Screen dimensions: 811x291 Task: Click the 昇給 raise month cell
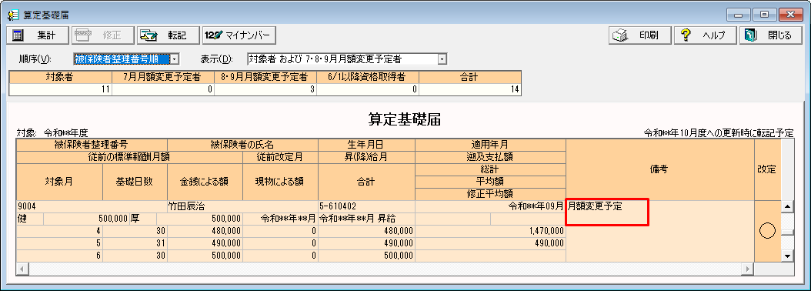pos(366,219)
